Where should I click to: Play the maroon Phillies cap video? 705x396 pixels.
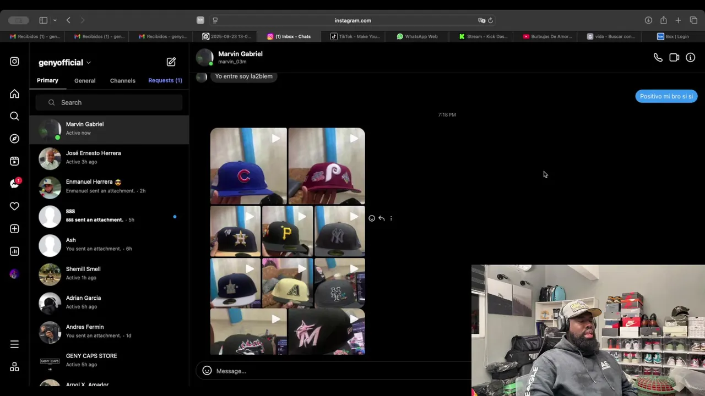click(x=327, y=166)
